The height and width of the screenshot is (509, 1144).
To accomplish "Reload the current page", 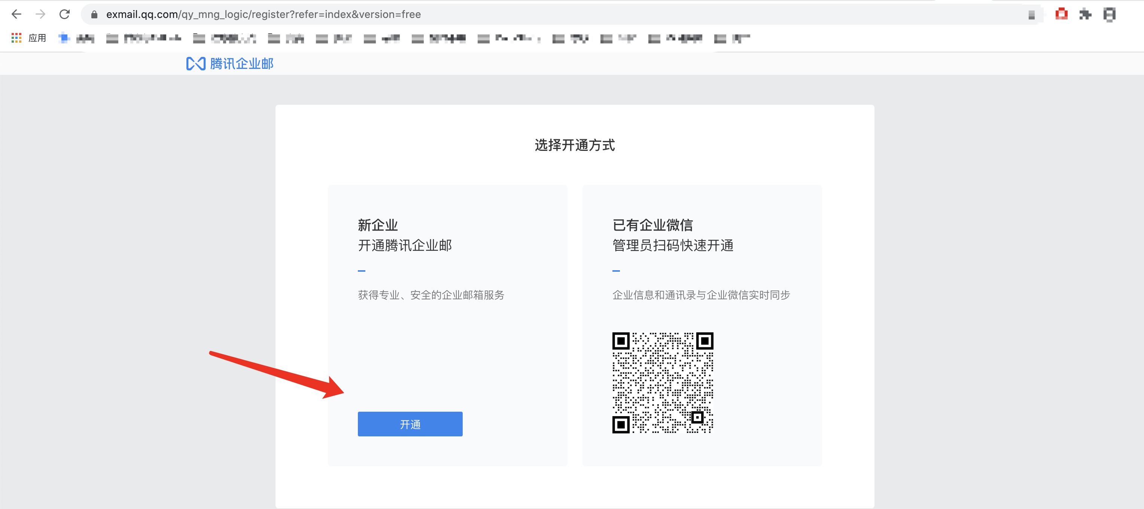I will [65, 14].
